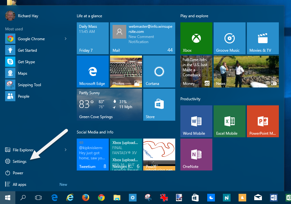Viewport: 291px width, 204px height.
Task: Expand File Explorer jump list arrow
Action: click(x=66, y=150)
